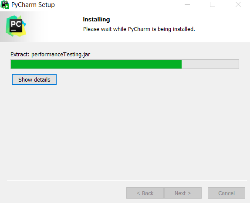
Task: Go to the previous step with Back
Action: pos(145,193)
